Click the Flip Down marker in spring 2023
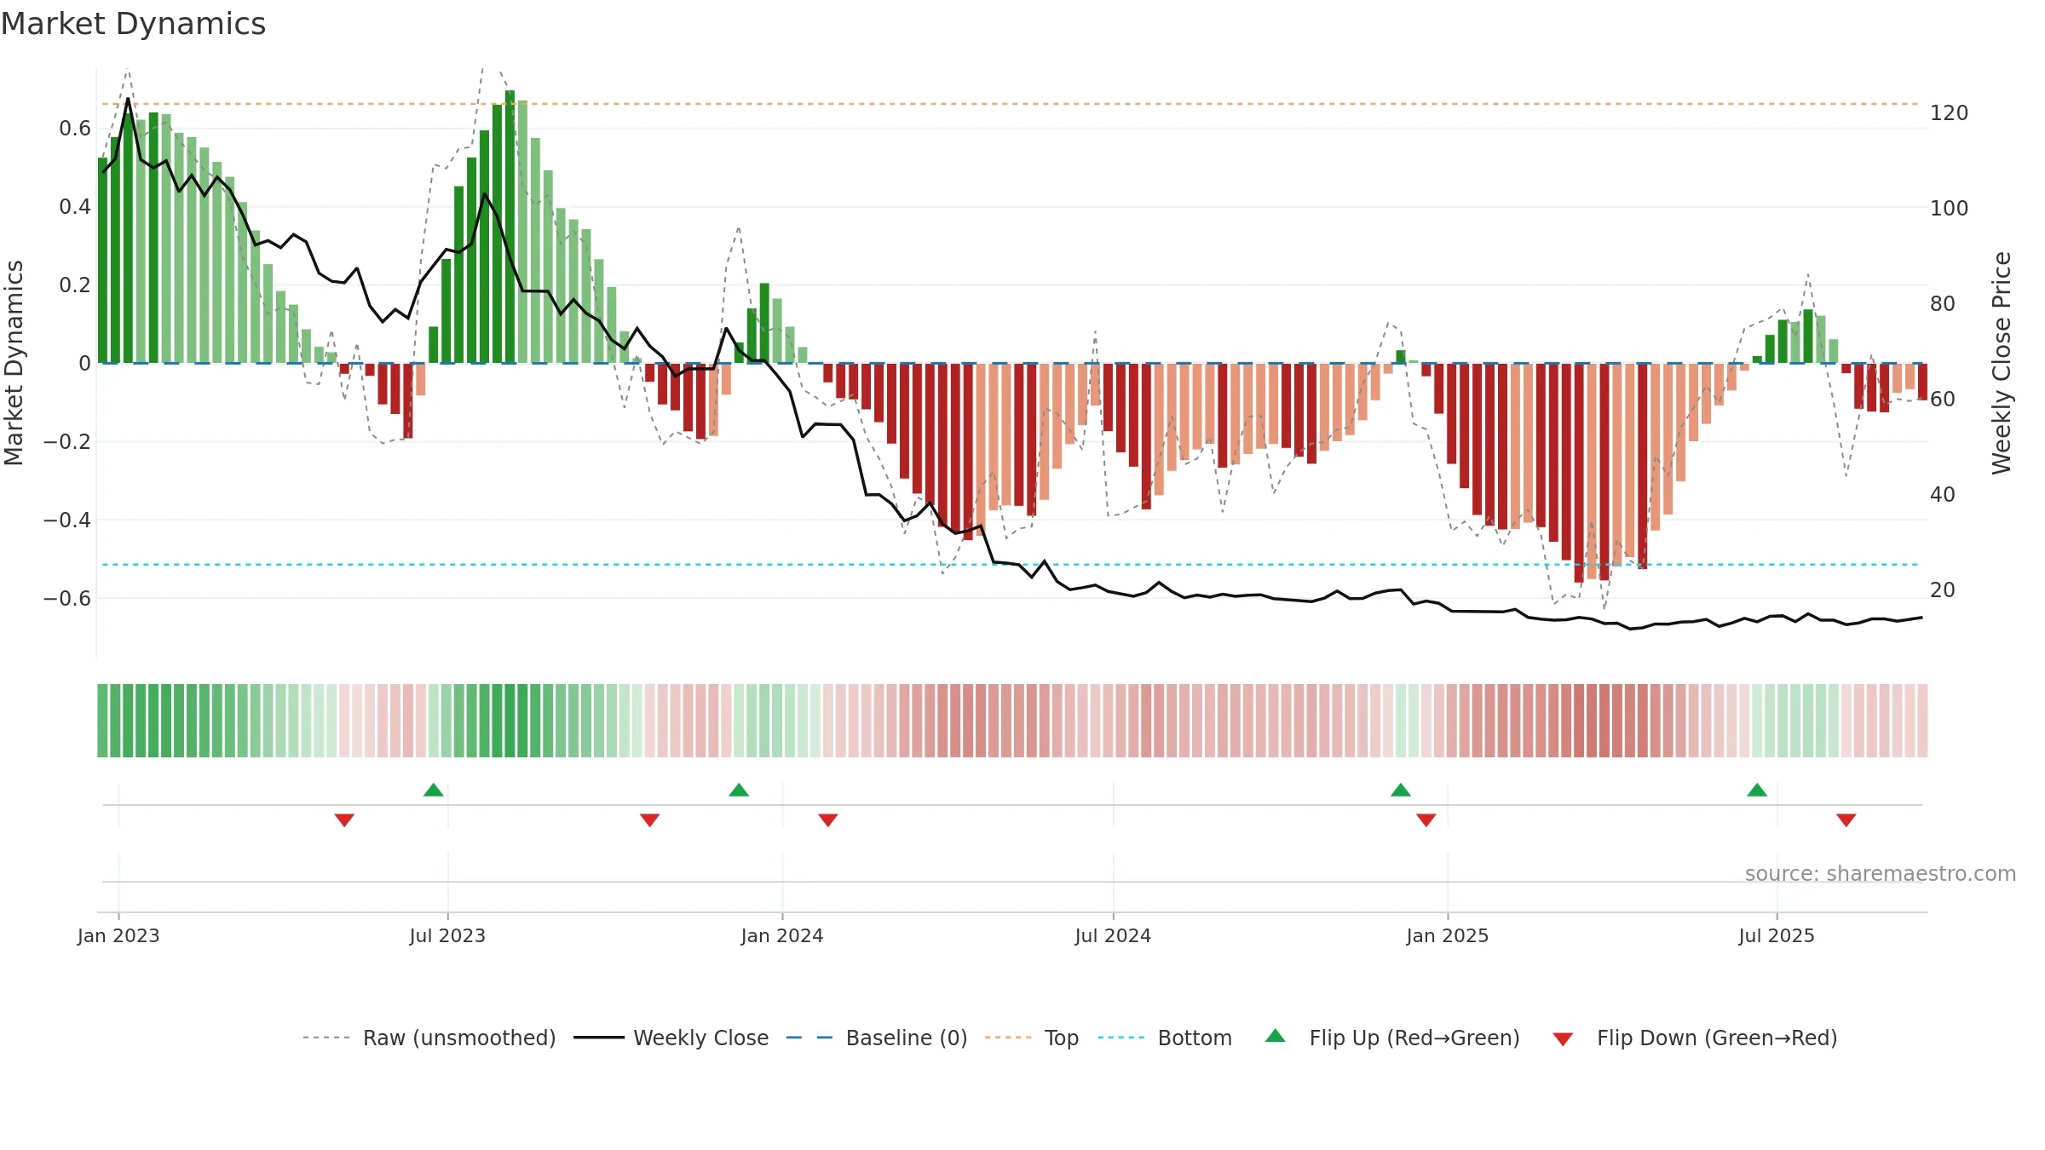 click(x=344, y=819)
